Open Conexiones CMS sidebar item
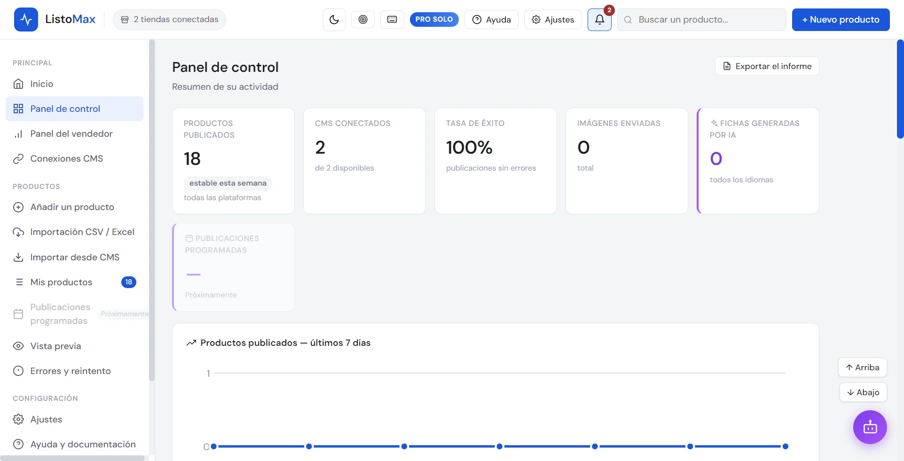Screen dimensions: 904x461 point(74,158)
